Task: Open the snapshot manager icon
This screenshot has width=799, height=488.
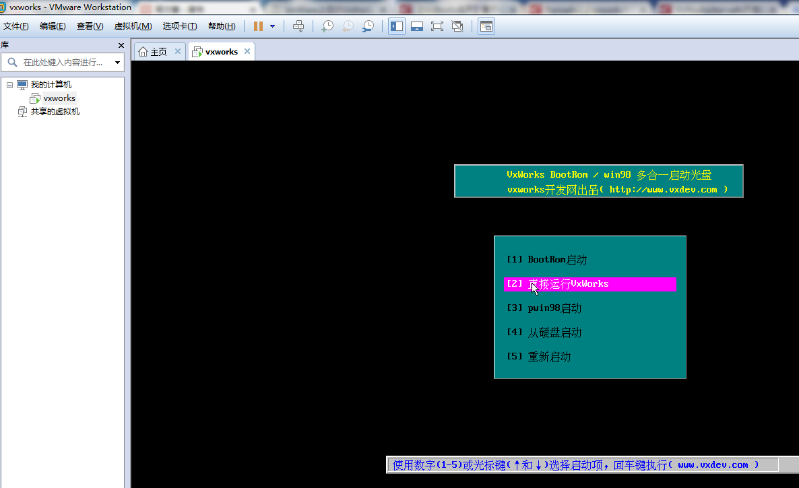Action: (368, 26)
